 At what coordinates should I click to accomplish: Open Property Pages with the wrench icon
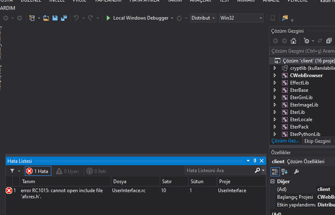(x=296, y=172)
